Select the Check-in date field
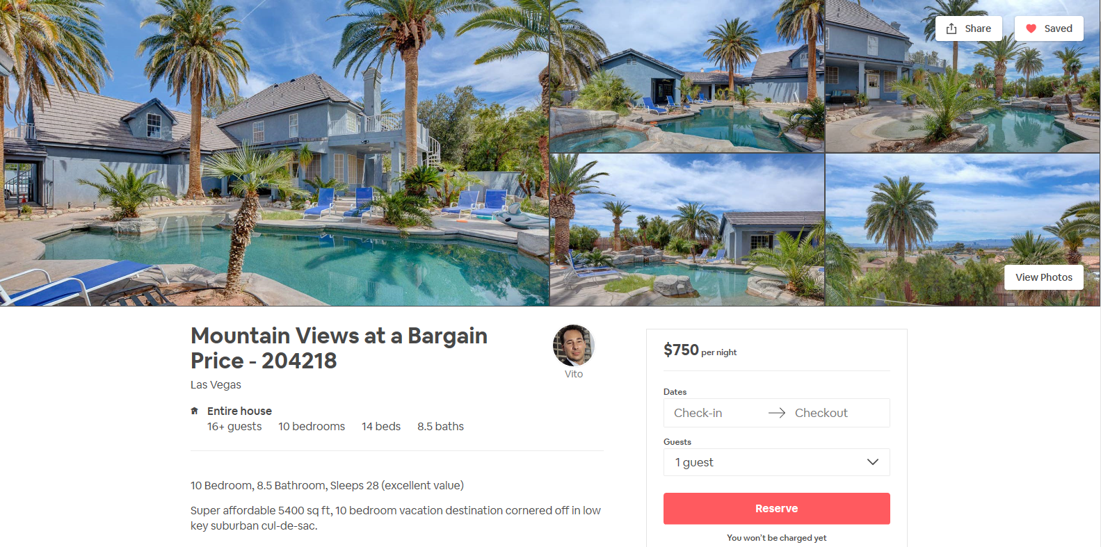Screen dimensions: 1101x547 (x=698, y=413)
